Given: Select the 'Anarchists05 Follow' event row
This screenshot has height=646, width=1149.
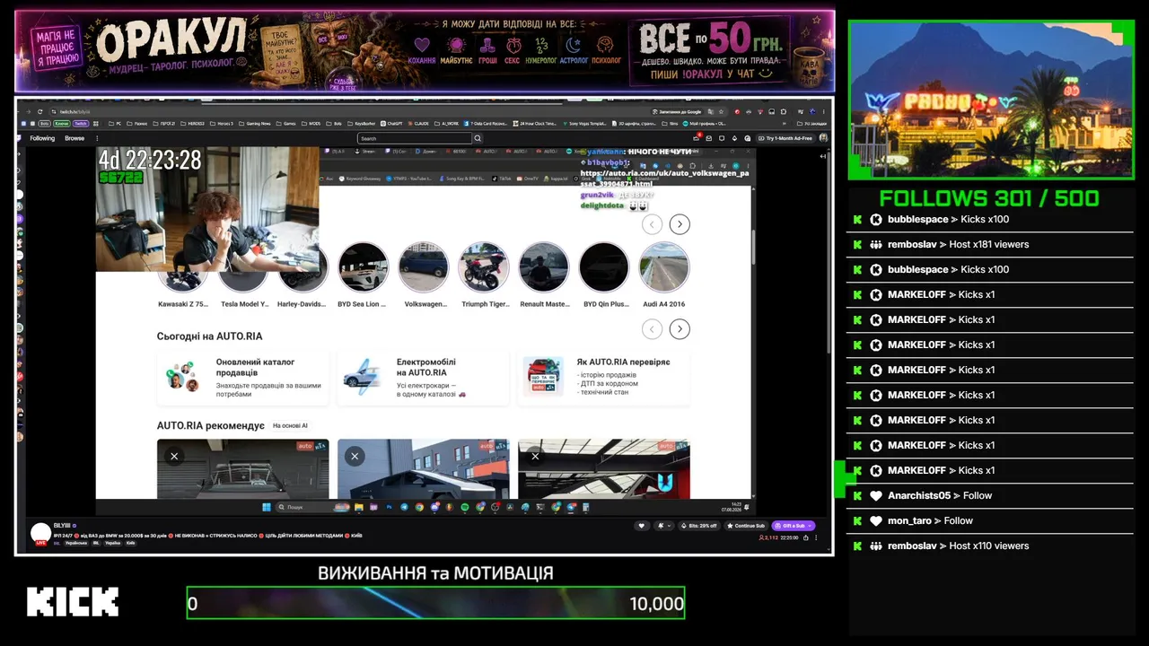Looking at the screenshot, I should pyautogui.click(x=989, y=495).
